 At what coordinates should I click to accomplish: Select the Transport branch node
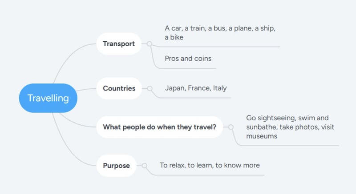coord(119,44)
